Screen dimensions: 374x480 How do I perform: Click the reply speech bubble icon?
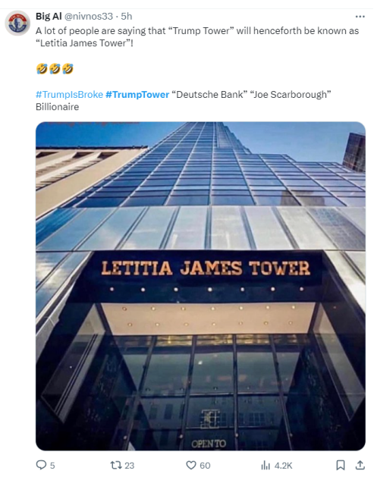click(41, 465)
